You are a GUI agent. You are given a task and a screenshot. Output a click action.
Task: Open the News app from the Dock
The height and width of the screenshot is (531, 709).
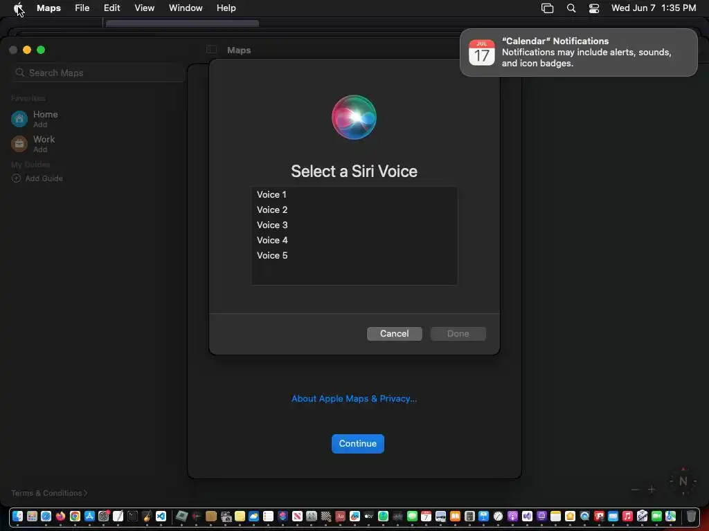[x=297, y=516]
